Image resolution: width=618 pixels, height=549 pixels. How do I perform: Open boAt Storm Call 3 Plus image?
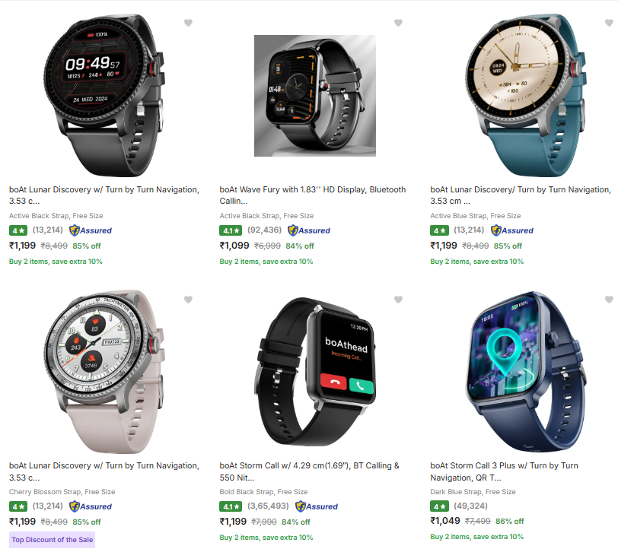pyautogui.click(x=525, y=372)
